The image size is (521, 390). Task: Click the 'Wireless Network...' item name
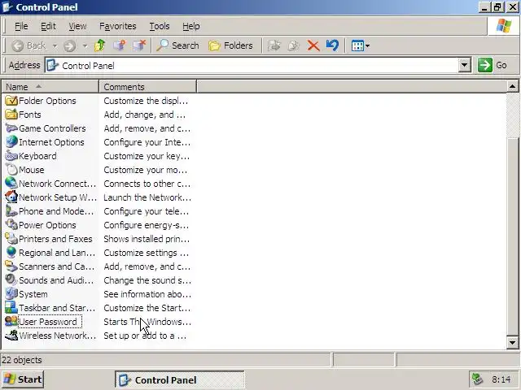tap(58, 336)
